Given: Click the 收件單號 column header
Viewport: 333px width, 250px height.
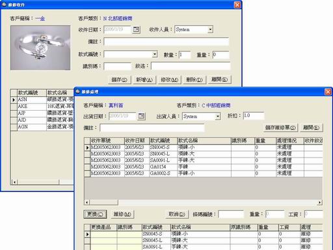Looking at the screenshot, I should point(107,141).
